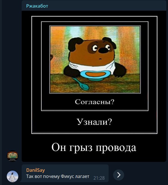Click the forward arrow beside DanilSay's message
168x185 pixels.
(x=118, y=175)
